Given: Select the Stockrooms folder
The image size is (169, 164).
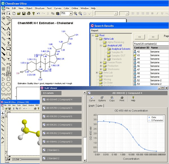Looking at the screenshot, I should tap(114, 69).
